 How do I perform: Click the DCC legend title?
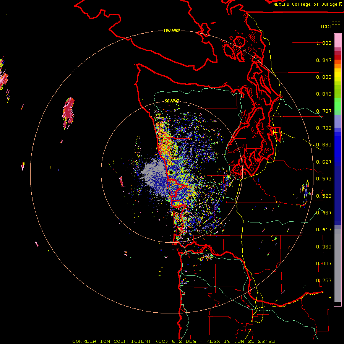(x=336, y=23)
